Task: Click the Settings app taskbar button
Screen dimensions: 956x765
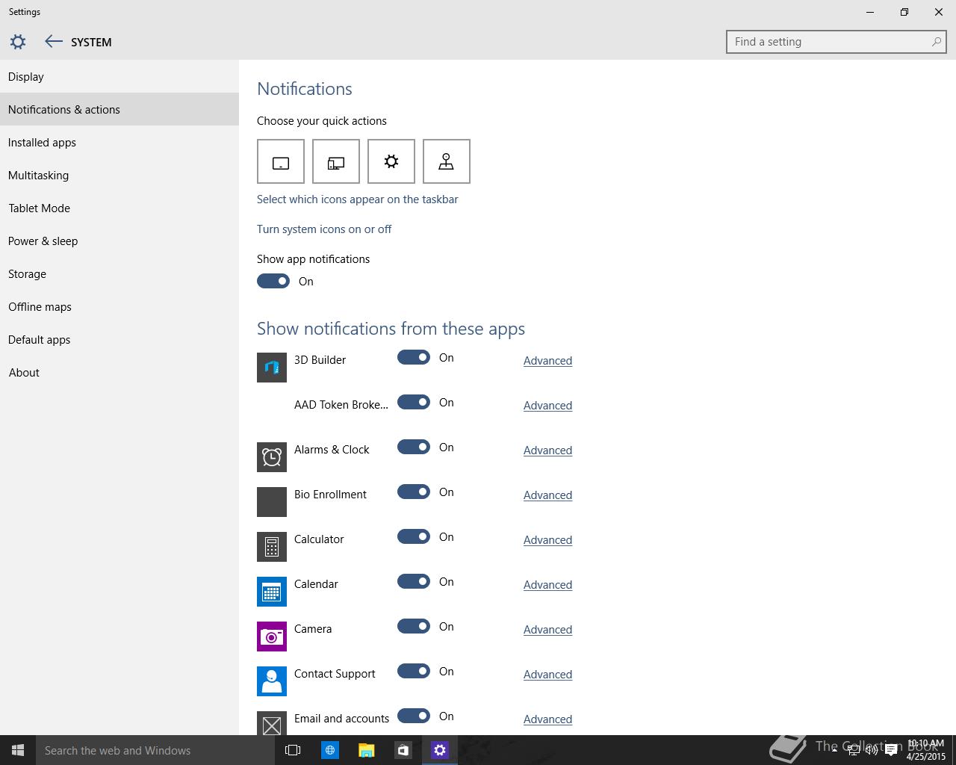Action: [439, 750]
